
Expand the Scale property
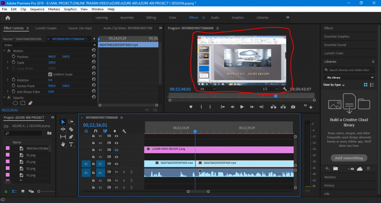pos(7,62)
